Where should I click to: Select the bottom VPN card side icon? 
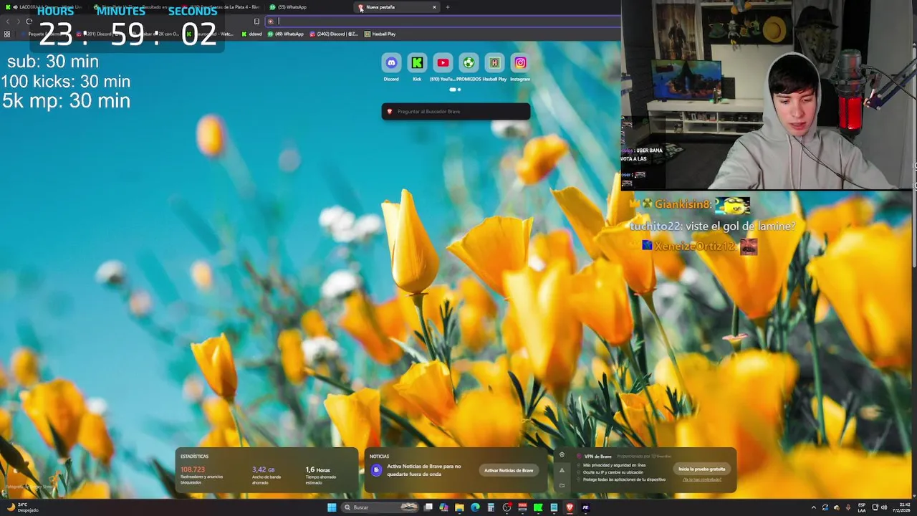pos(562,485)
